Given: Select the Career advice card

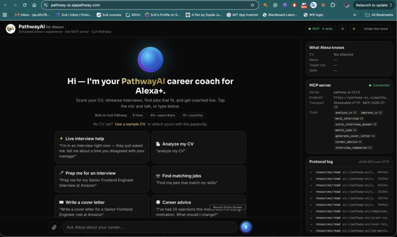Looking at the screenshot, I should pyautogui.click(x=198, y=206).
